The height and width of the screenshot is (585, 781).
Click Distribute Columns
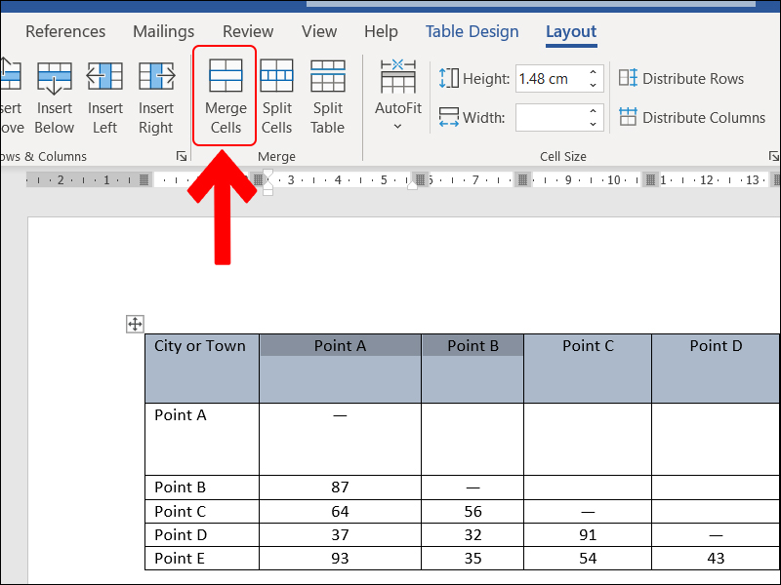691,118
